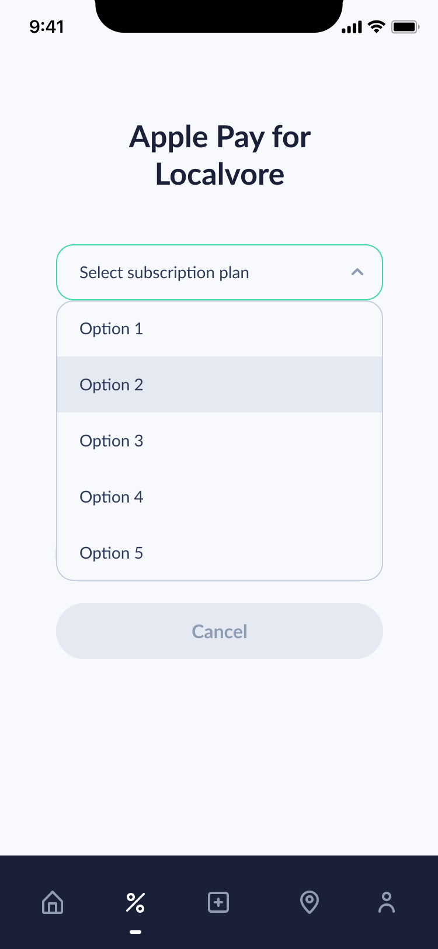
Task: Select Option 4 subscription entry
Action: coord(220,497)
